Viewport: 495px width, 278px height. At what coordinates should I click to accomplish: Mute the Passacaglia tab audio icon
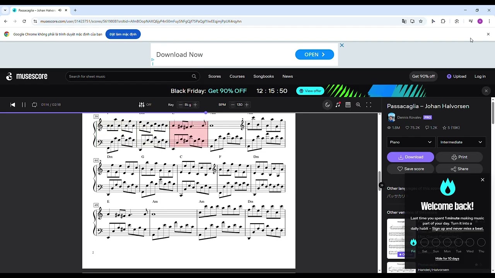(x=59, y=10)
